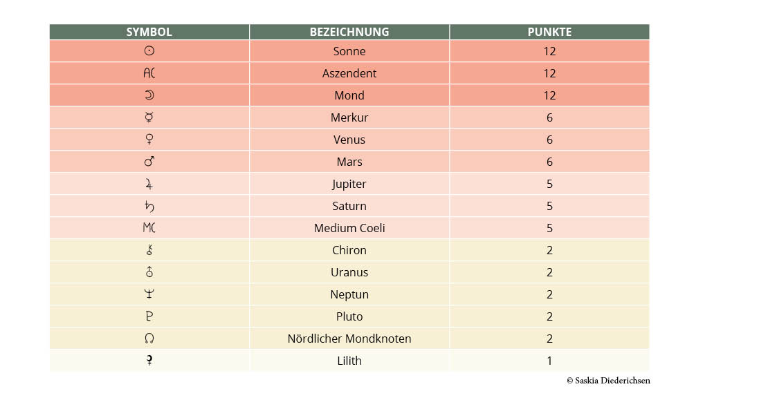Click the Jupiter symbol glyph
777x418 pixels.
[149, 184]
